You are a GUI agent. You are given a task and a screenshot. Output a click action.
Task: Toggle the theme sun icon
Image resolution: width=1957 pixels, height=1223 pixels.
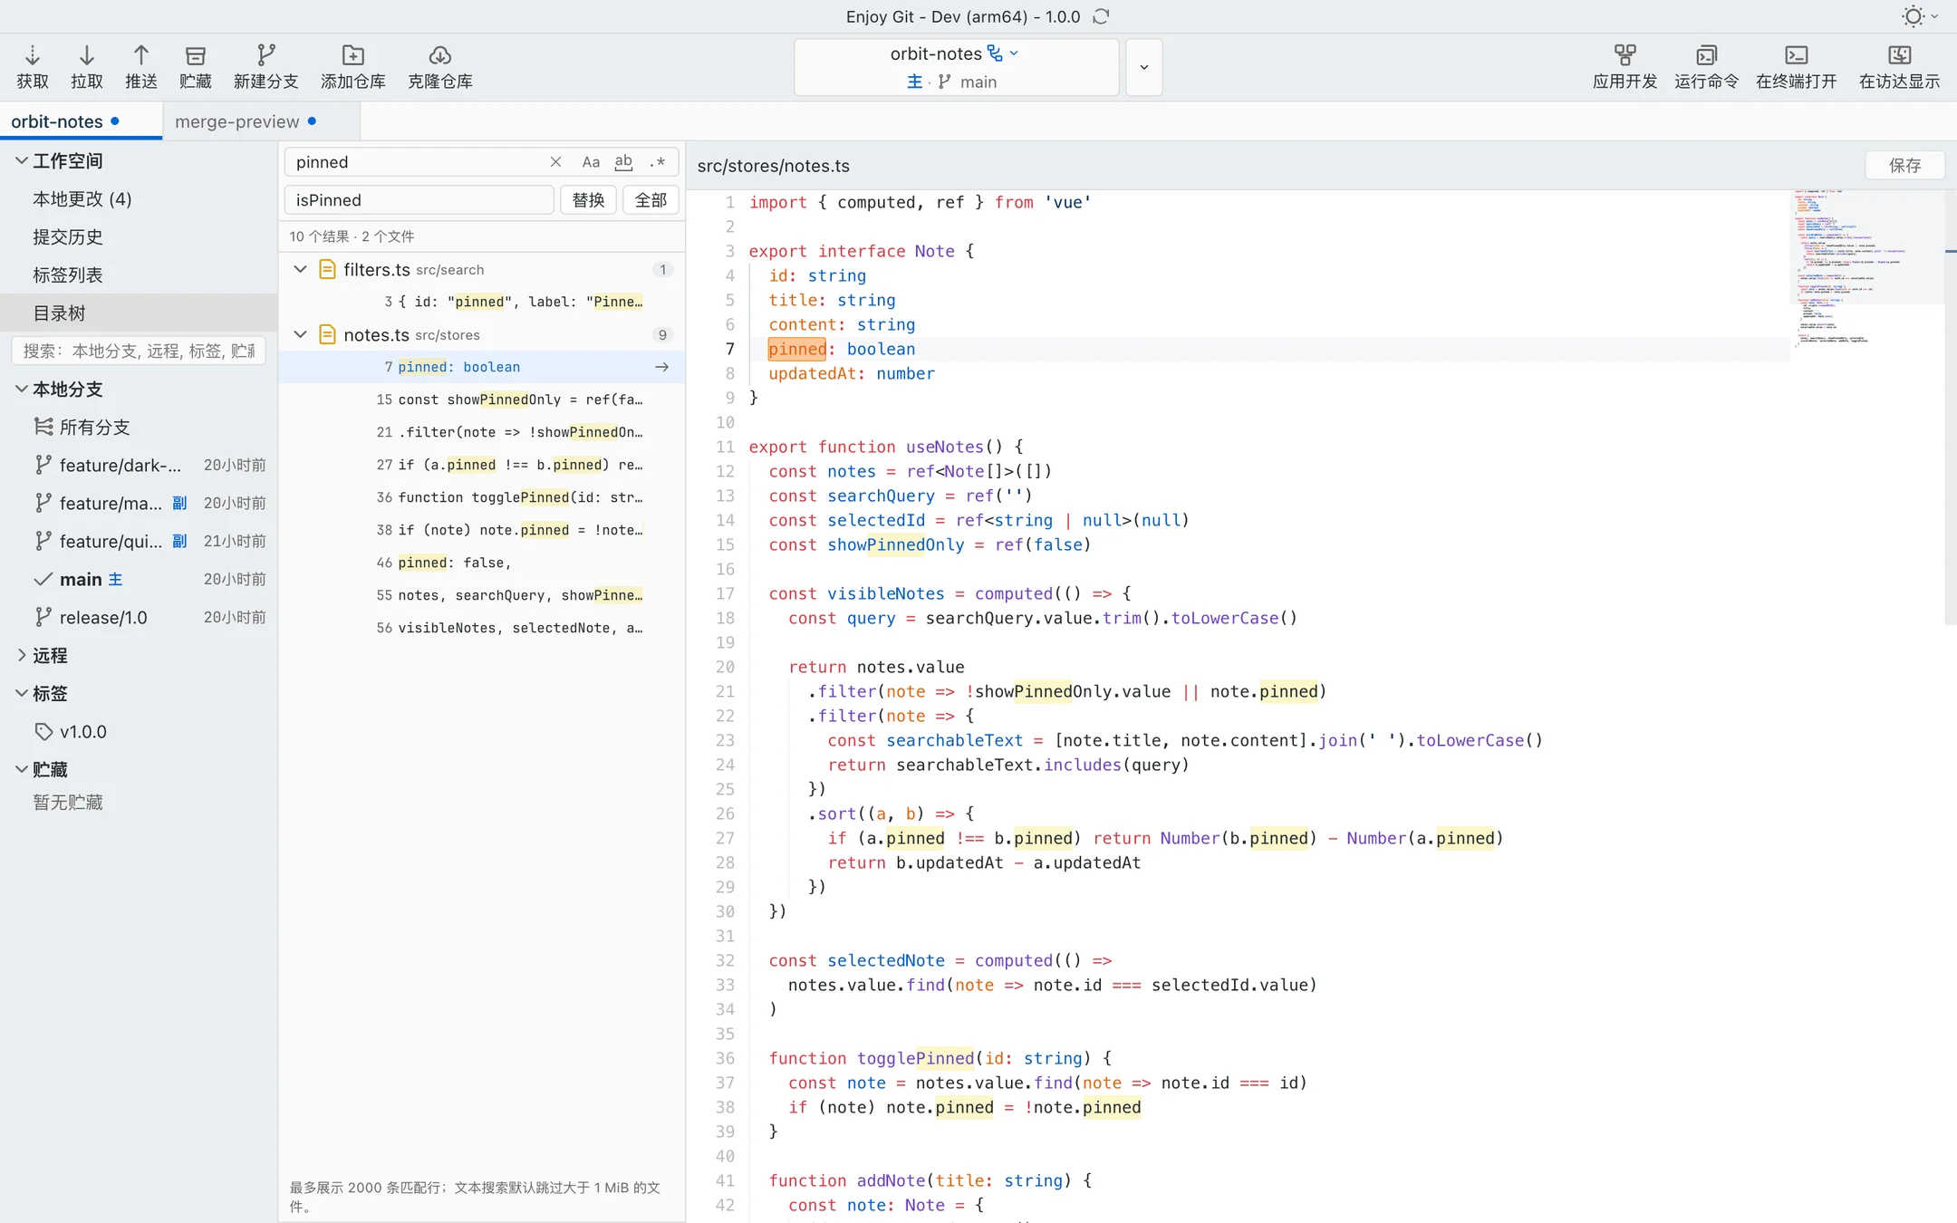[x=1913, y=16]
